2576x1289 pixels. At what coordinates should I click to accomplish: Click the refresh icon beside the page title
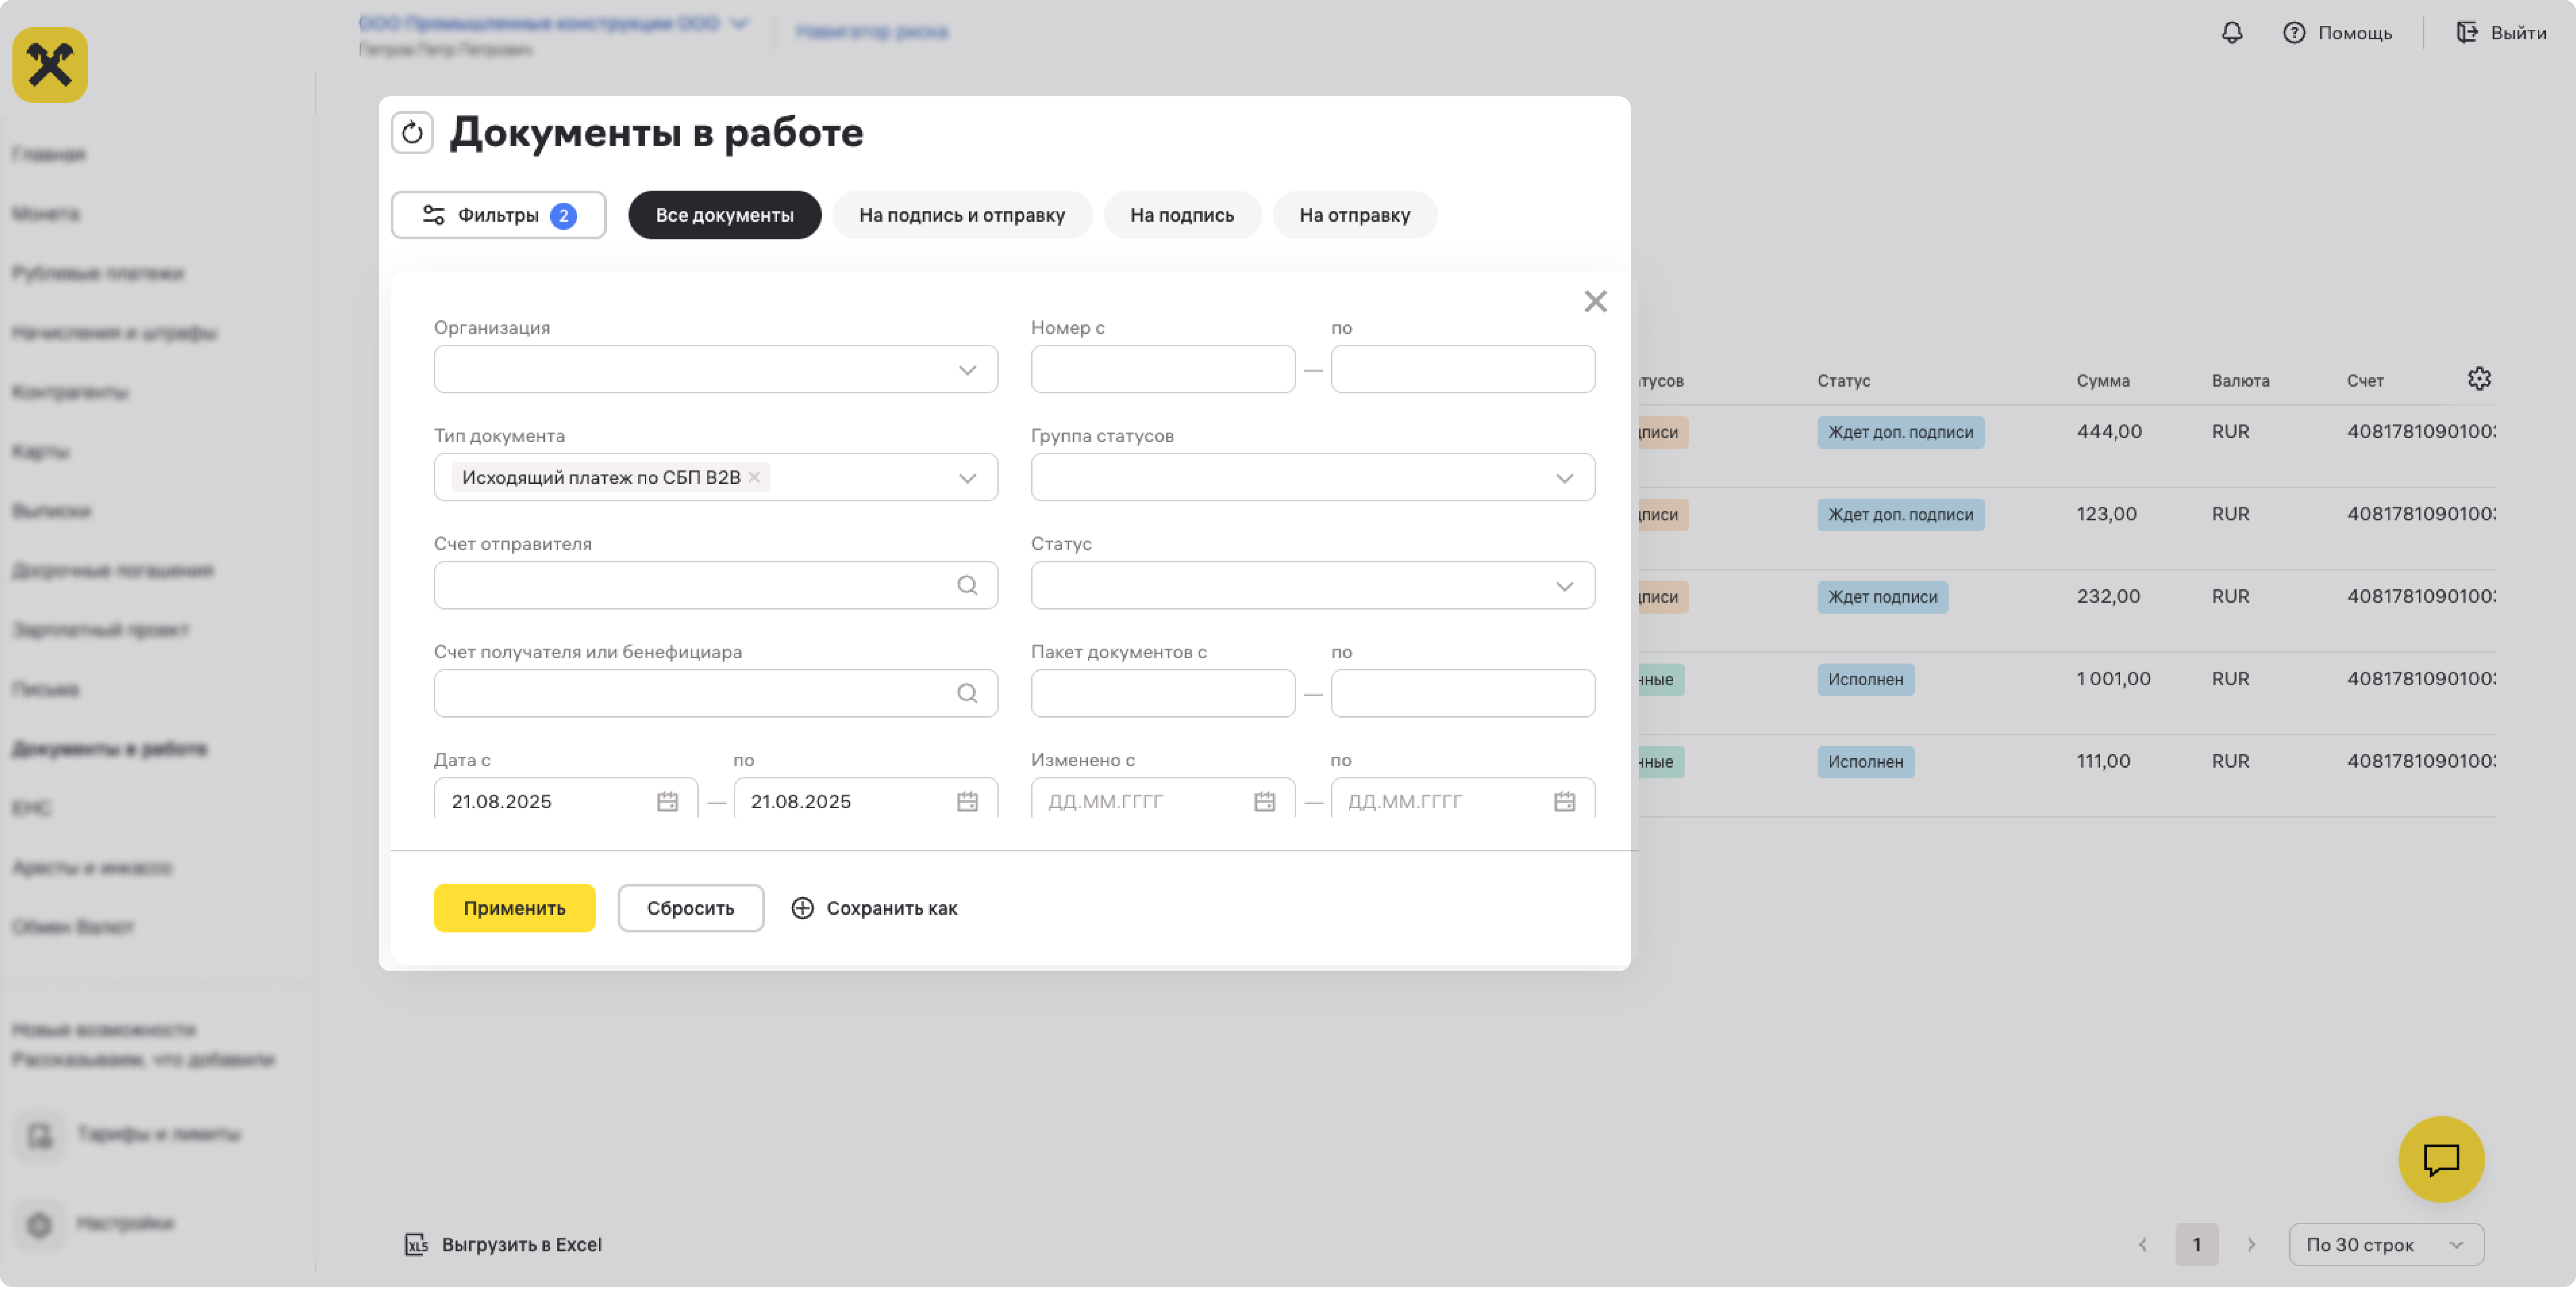pos(412,132)
